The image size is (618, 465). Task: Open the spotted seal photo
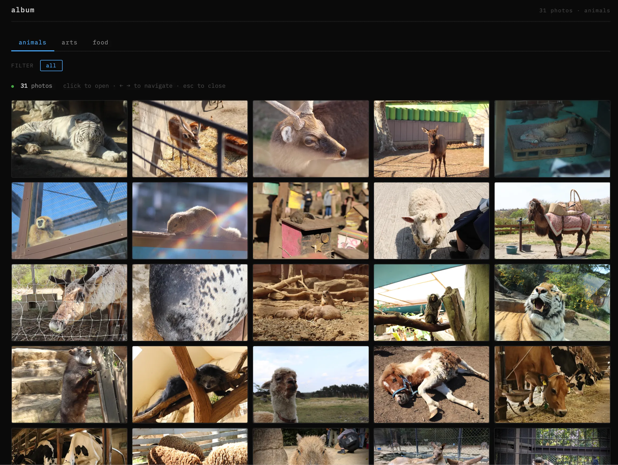click(x=190, y=303)
